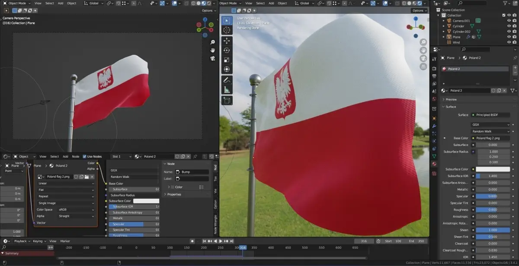519x266 pixels.
Task: Open sRGB Color Space dropdown
Action: click(76, 209)
